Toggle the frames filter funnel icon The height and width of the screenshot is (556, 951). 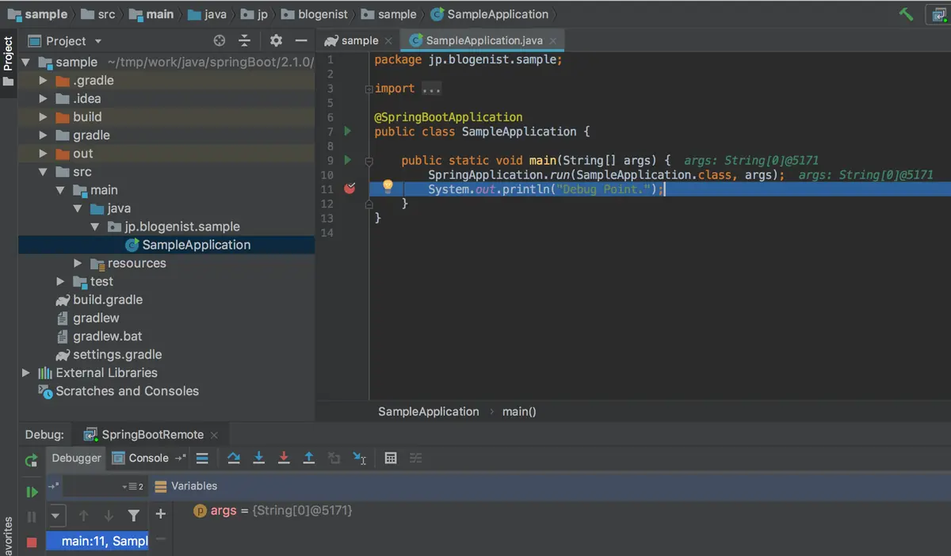coord(134,516)
